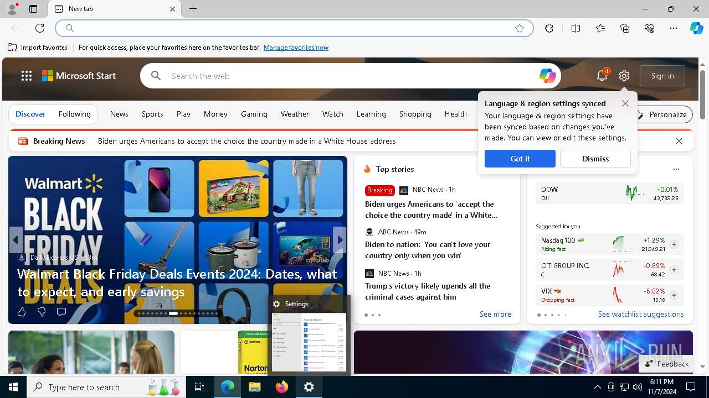
Task: Dislike the Walmart Black Friday story
Action: coord(42,312)
